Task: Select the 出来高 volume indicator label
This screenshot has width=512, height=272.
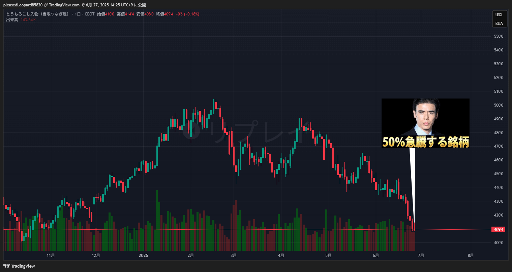Action: point(12,20)
